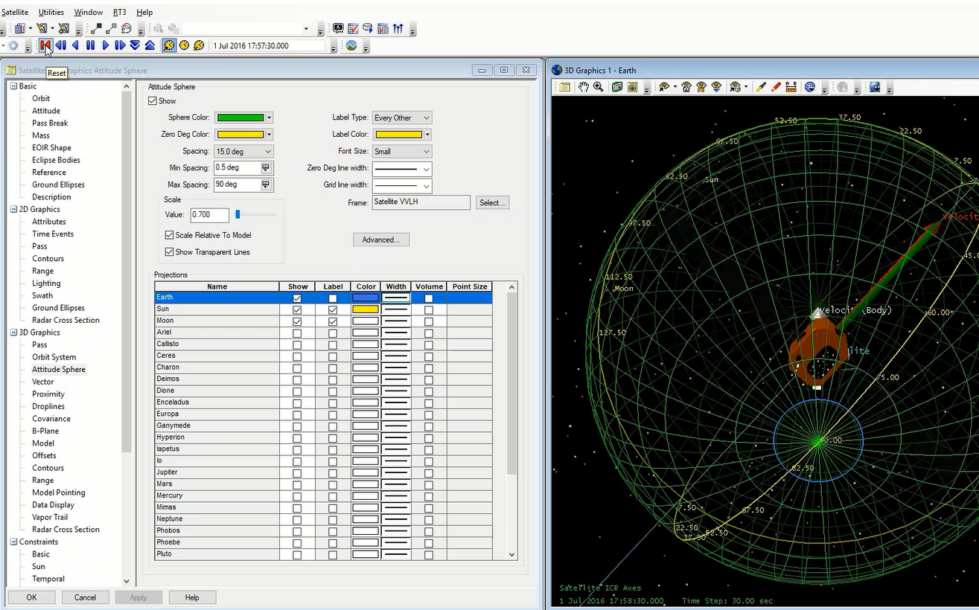Toggle the Label checkbox for the Moon projection

[332, 320]
